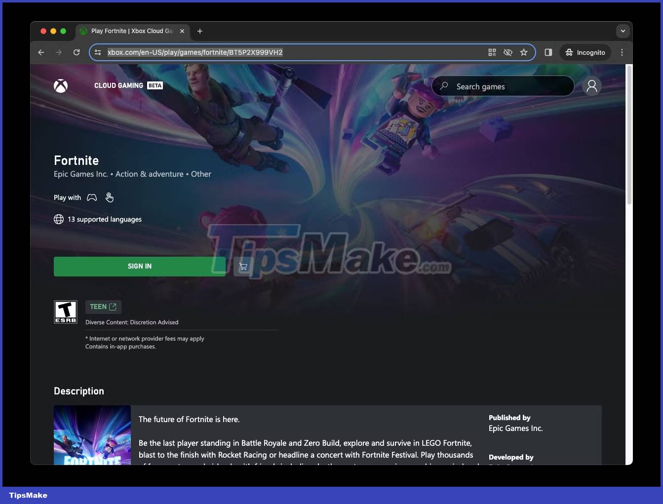Open Chrome's three-dot menu
Screen dimensions: 663x504
(622, 52)
